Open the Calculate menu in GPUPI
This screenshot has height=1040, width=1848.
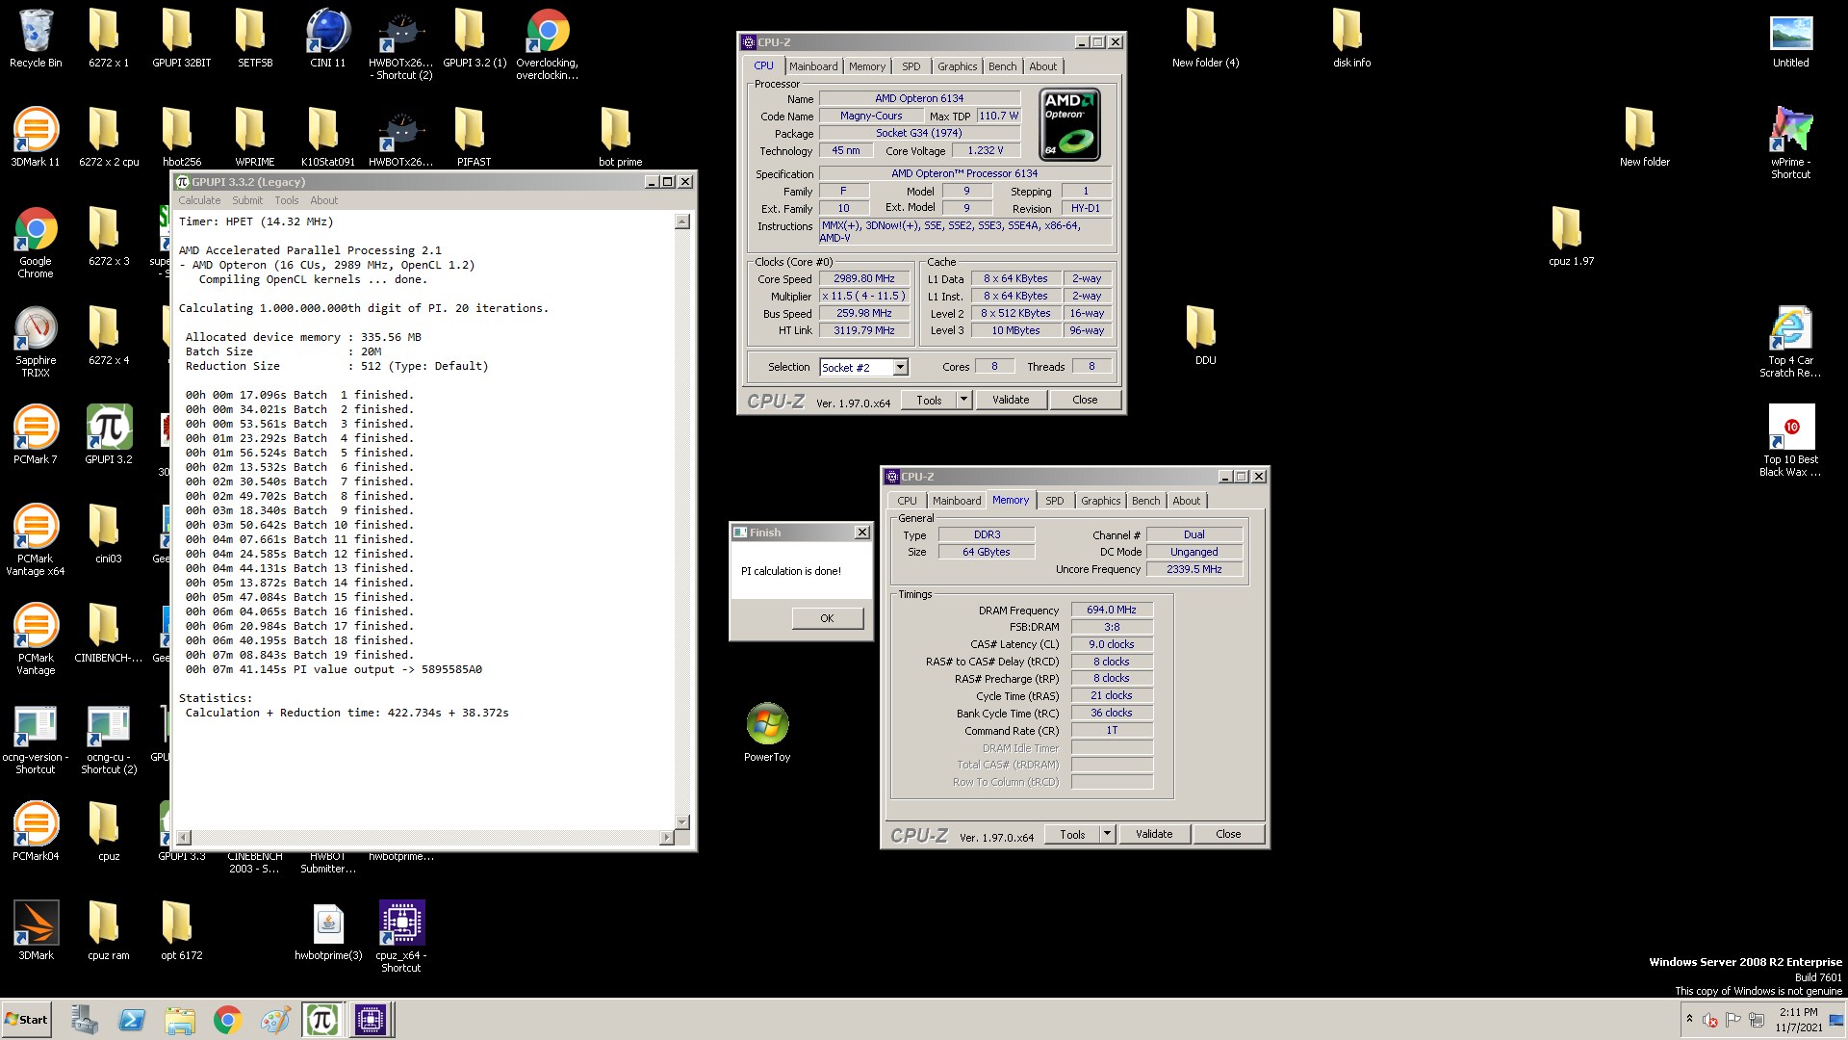click(x=199, y=200)
